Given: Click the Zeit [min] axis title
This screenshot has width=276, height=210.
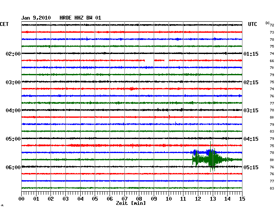Looking at the screenshot, I should pyautogui.click(x=131, y=203).
